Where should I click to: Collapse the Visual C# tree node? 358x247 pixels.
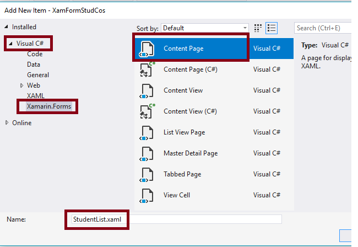click(x=11, y=43)
